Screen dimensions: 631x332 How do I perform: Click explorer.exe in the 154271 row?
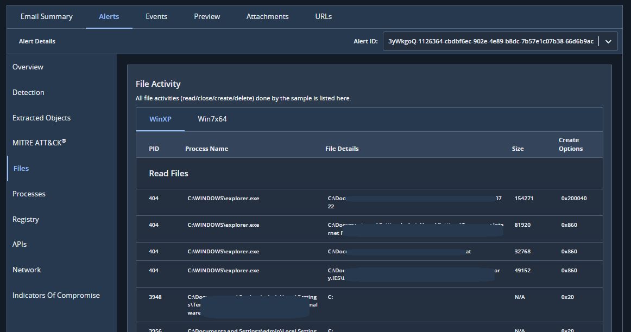(223, 199)
